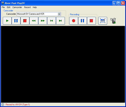Expand the Camcorder device dropdown arrow
The height and width of the screenshot is (107, 126).
(x=59, y=14)
